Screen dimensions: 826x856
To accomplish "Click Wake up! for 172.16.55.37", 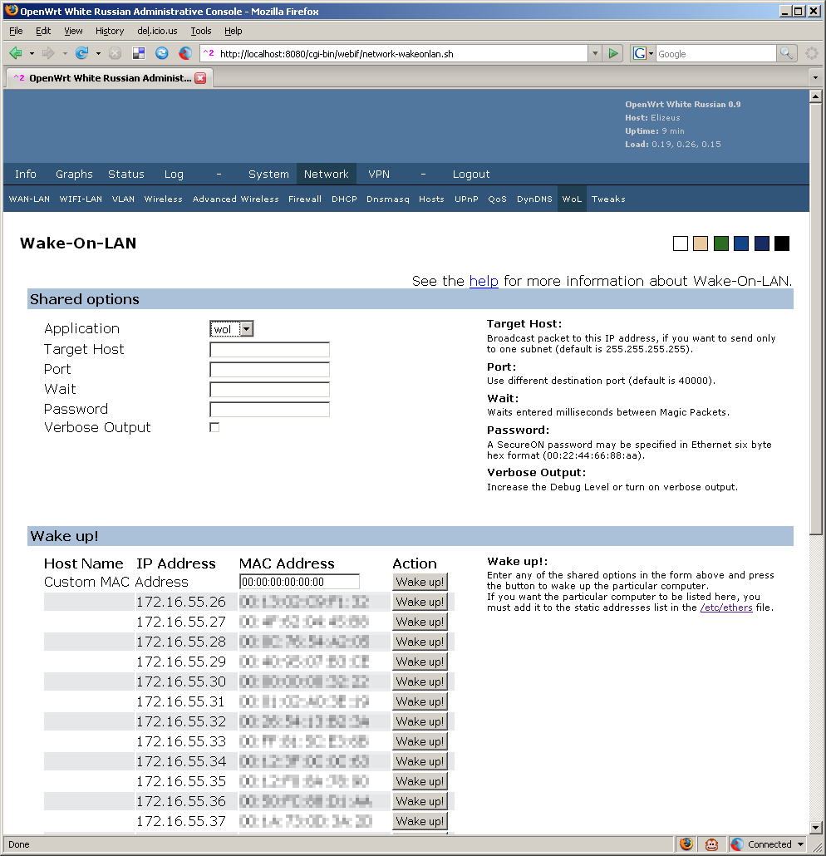I will click(x=420, y=821).
